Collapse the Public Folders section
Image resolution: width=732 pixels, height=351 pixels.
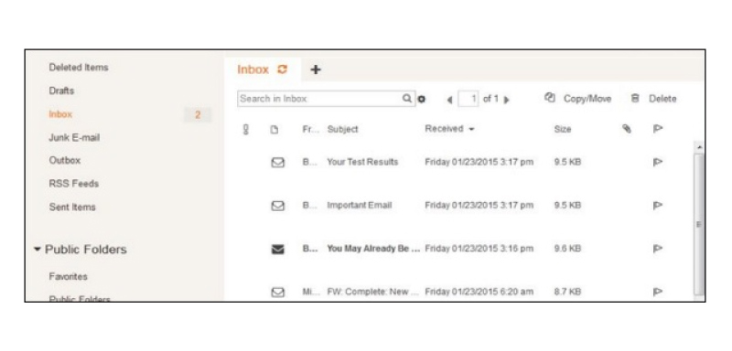38,250
